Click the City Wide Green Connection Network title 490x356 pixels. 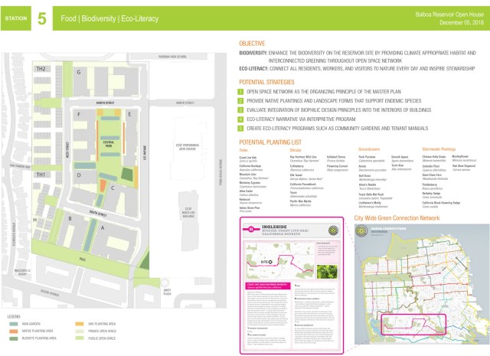(x=397, y=218)
